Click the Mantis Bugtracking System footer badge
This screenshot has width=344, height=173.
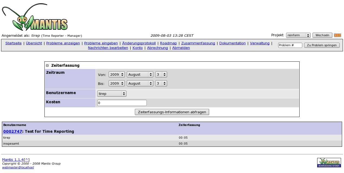(329, 163)
